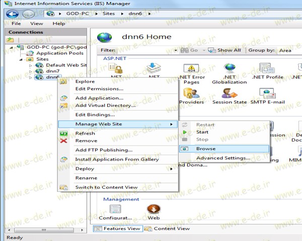Click the green Refresh icon
This screenshot has width=302, height=241.
pyautogui.click(x=63, y=133)
